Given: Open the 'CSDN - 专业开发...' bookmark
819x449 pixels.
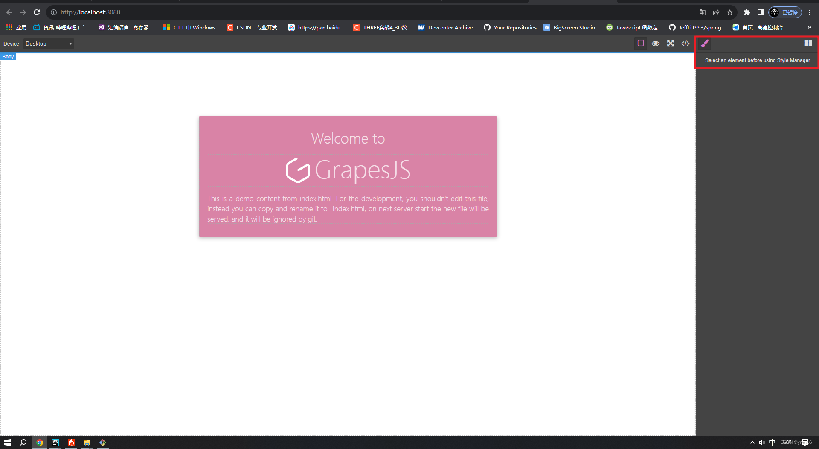Looking at the screenshot, I should pos(254,27).
